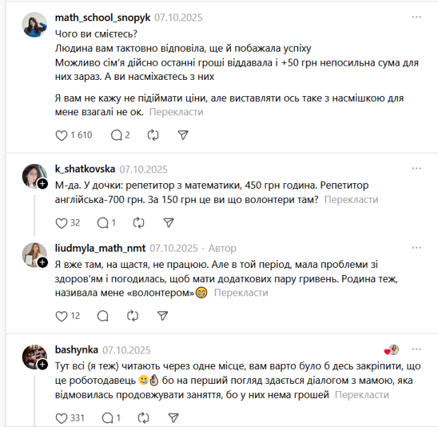438x427 pixels.
Task: Open more options for k_shatkovska's comment
Action: (417, 169)
